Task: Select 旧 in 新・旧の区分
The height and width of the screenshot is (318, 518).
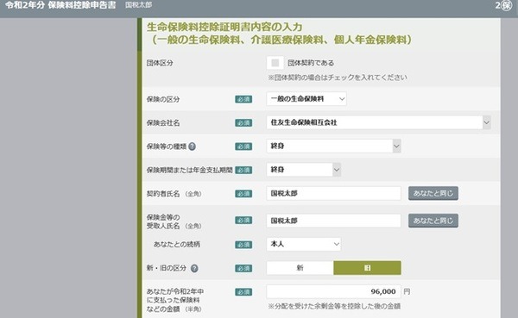Action: tap(368, 268)
